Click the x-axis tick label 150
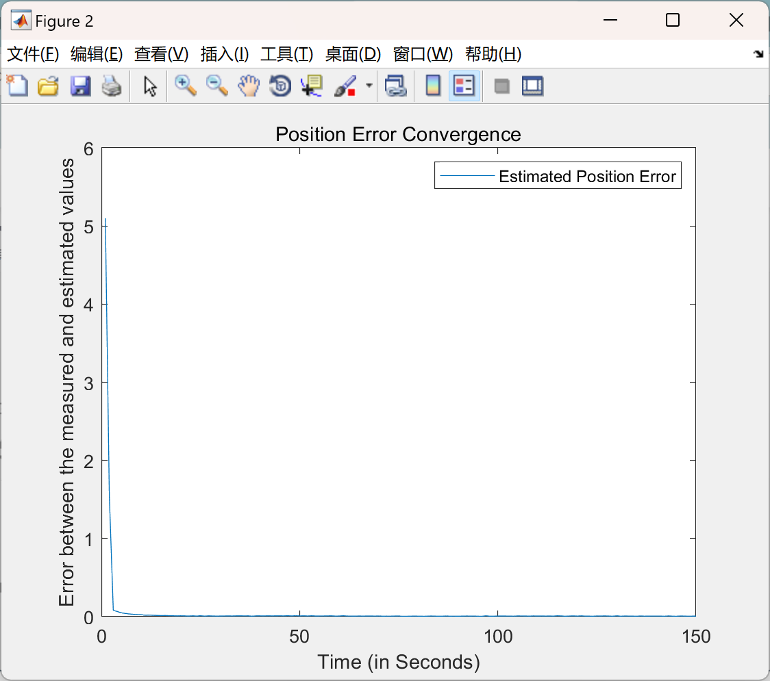The image size is (770, 681). click(x=696, y=637)
